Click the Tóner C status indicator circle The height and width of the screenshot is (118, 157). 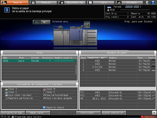pos(3,92)
